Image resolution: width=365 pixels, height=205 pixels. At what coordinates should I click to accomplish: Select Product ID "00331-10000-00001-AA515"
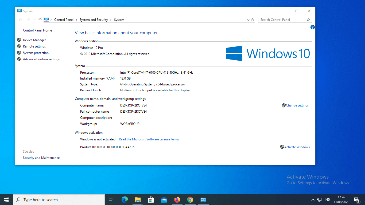(x=116, y=147)
